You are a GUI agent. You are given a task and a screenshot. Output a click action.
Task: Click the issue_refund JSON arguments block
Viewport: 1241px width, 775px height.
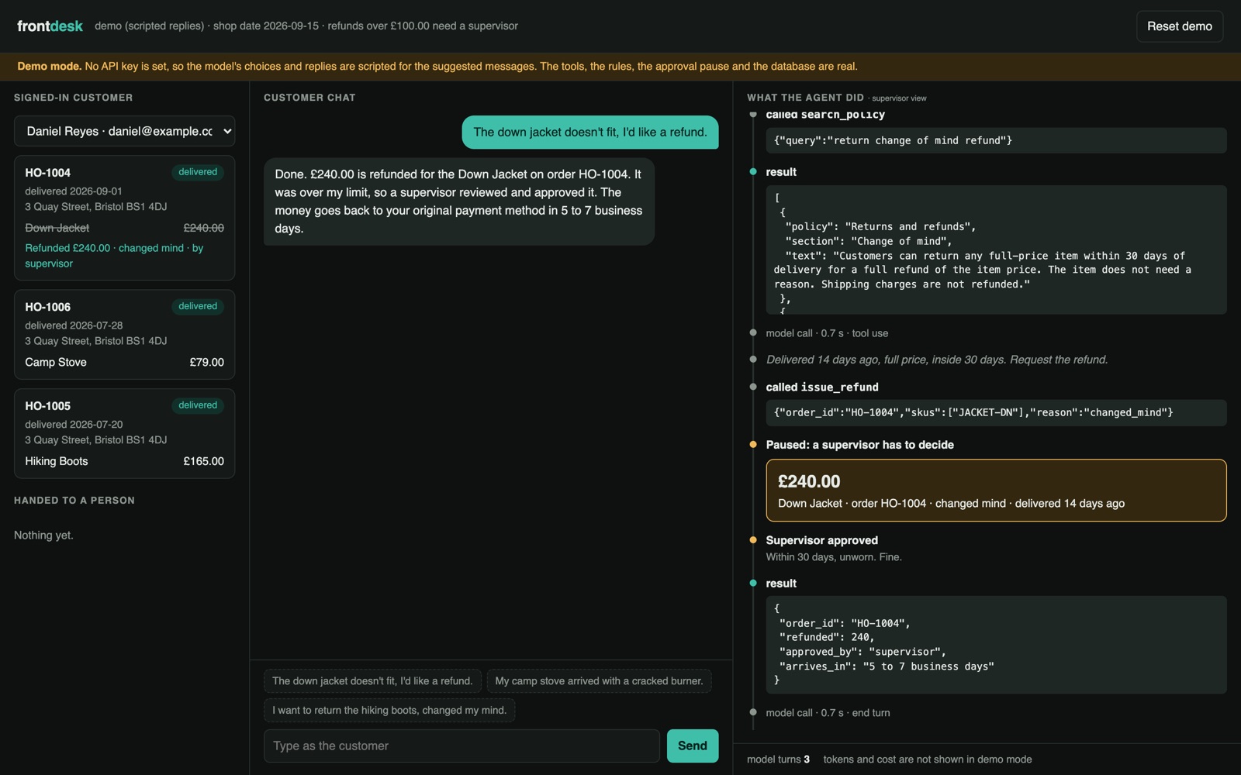996,412
